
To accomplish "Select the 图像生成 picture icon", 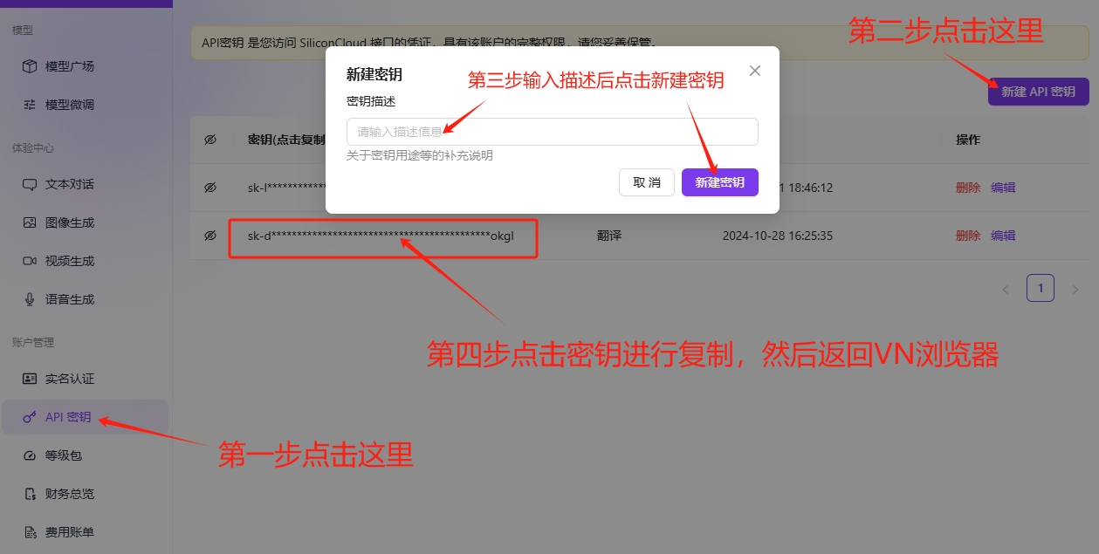I will [x=30, y=222].
